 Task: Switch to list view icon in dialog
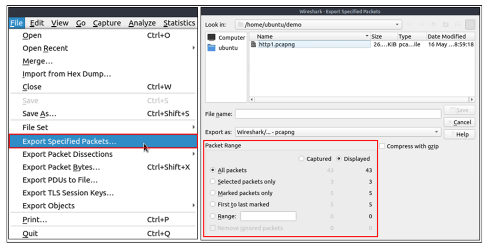click(x=470, y=25)
